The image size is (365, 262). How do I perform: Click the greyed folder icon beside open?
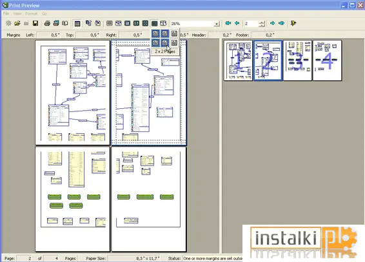(x=26, y=23)
